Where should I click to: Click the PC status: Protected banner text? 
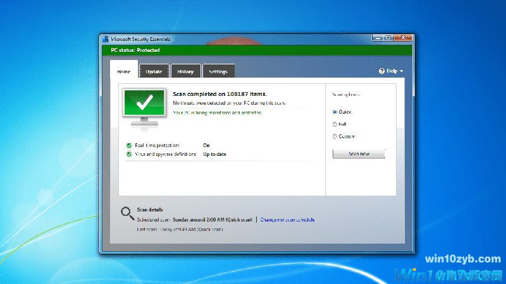135,50
